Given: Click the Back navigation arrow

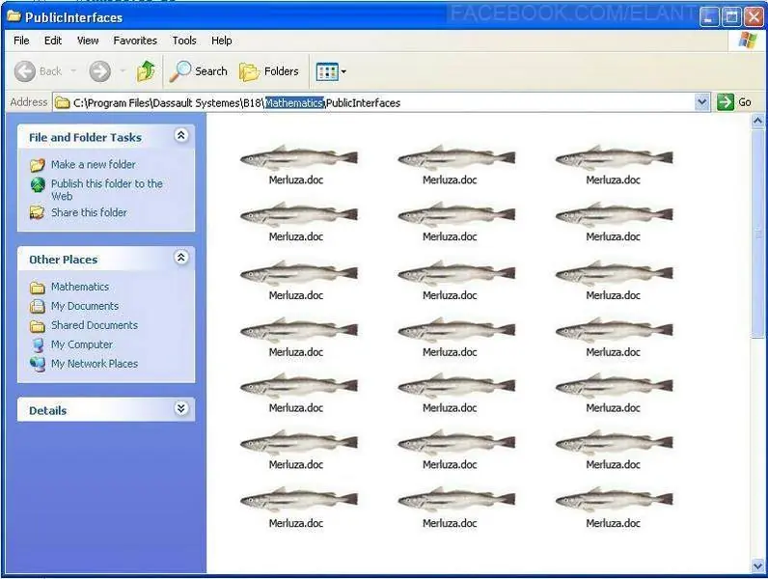Looking at the screenshot, I should point(25,71).
